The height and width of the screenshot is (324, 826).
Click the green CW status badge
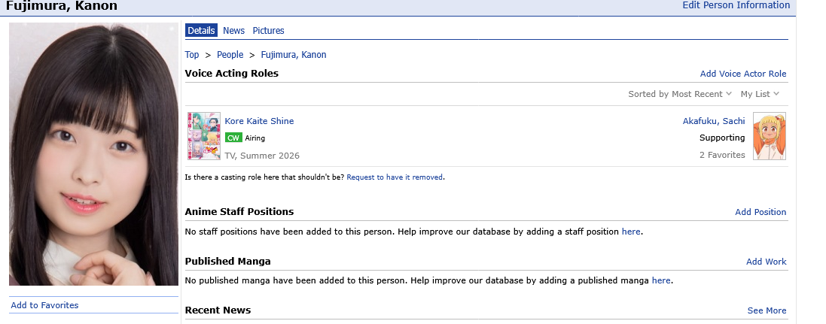tap(233, 138)
